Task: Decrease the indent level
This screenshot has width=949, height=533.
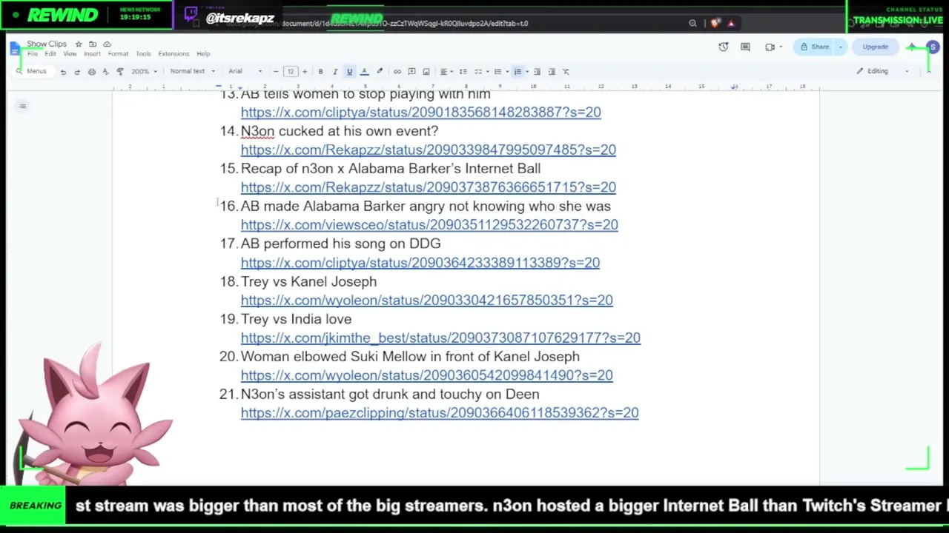Action: click(x=538, y=72)
